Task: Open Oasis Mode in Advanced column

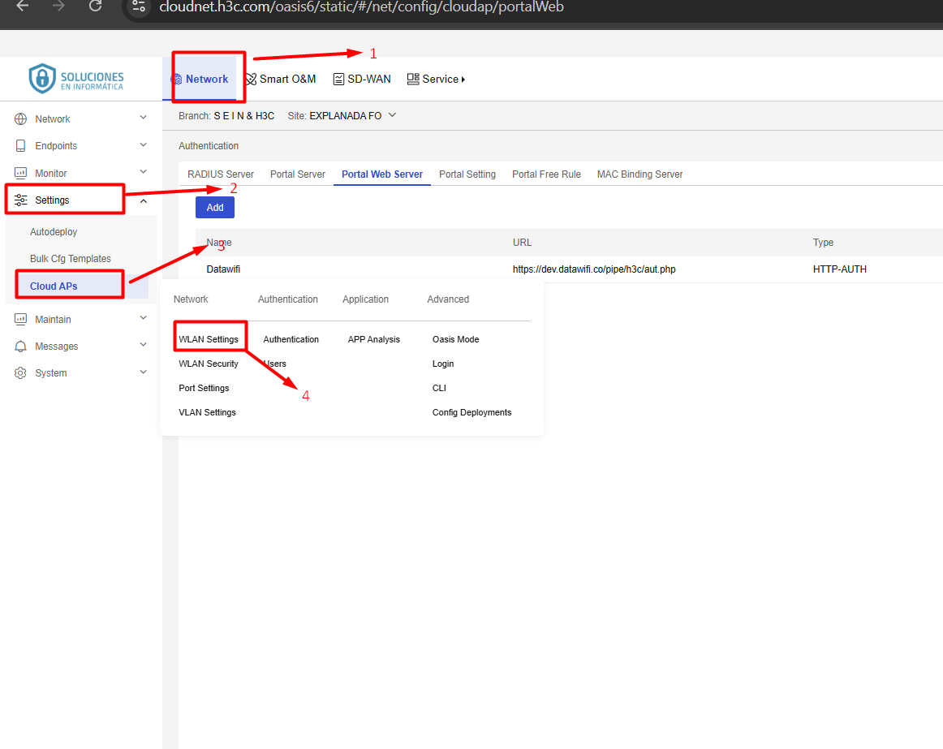Action: (x=455, y=339)
